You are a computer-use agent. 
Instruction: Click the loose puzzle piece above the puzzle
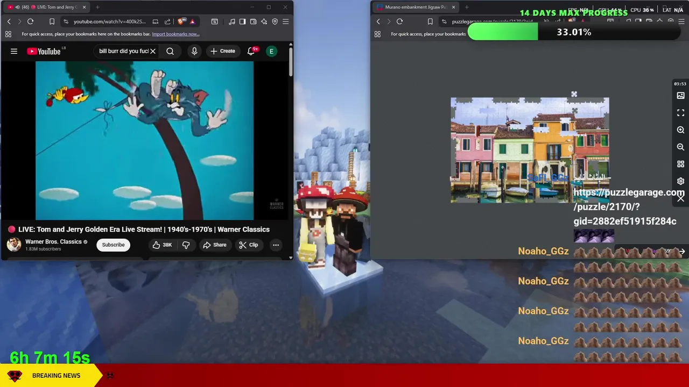click(574, 95)
